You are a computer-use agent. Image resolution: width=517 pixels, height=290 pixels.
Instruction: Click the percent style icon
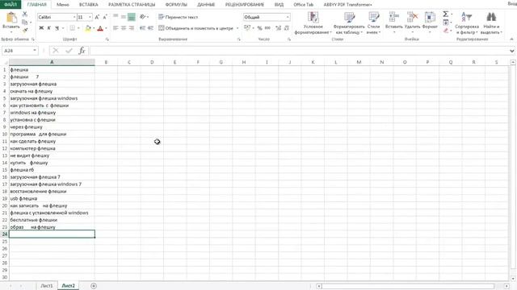(x=259, y=28)
